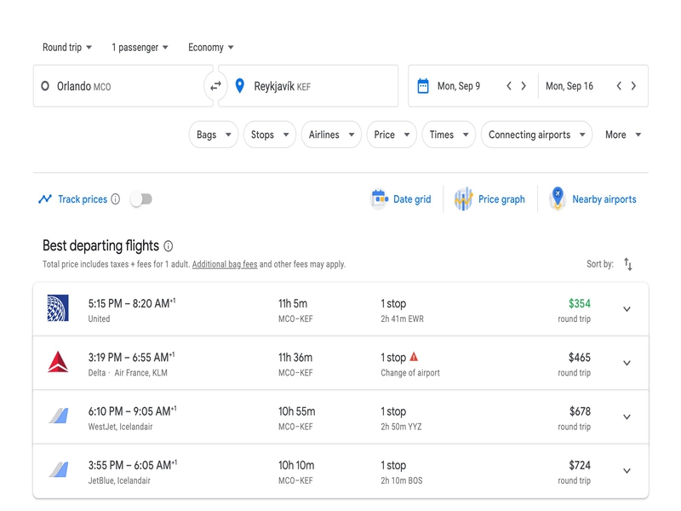
Task: Open the Bags filter
Action: click(x=214, y=135)
